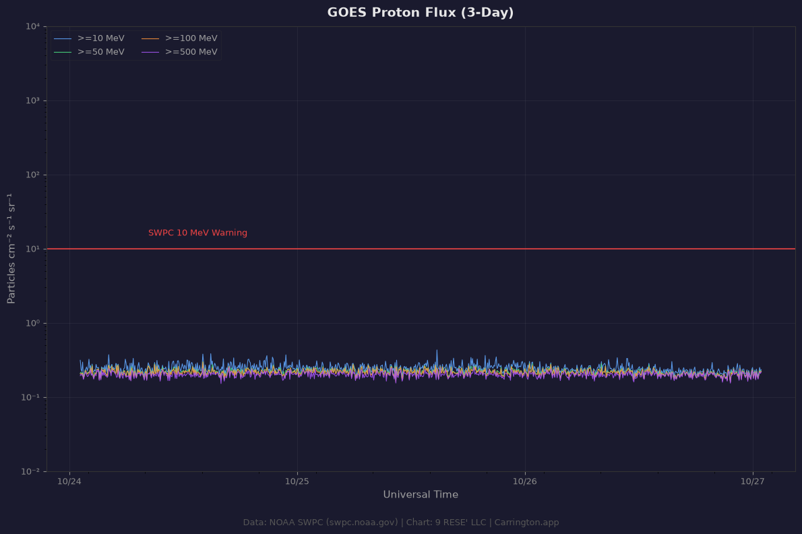Click the ">=50 MeV" legend label

pos(101,52)
